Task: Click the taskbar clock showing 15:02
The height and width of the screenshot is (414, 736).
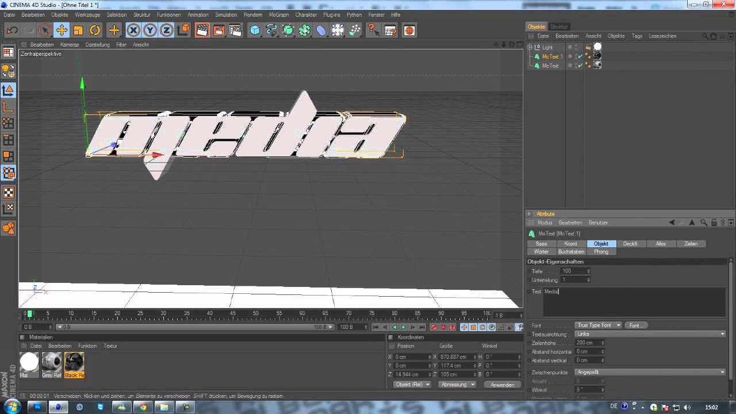Action: tap(711, 407)
